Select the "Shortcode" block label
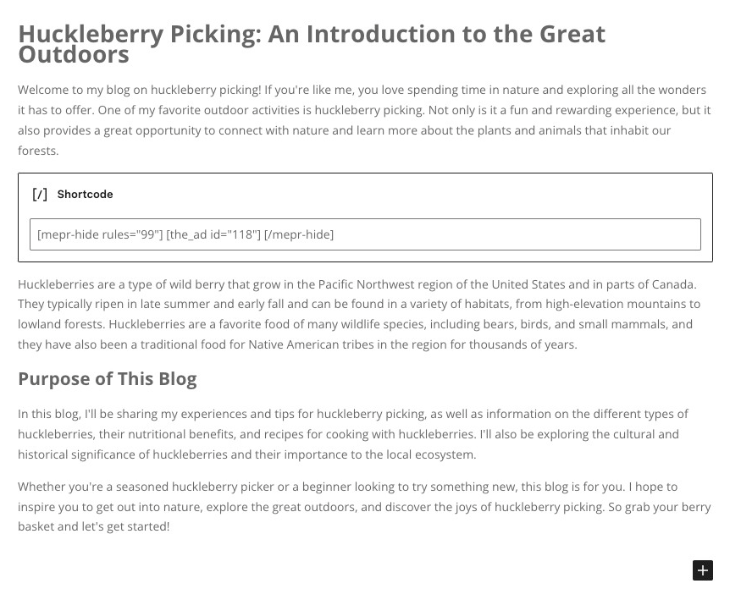Screen dimensions: 741x600 pyautogui.click(x=85, y=195)
